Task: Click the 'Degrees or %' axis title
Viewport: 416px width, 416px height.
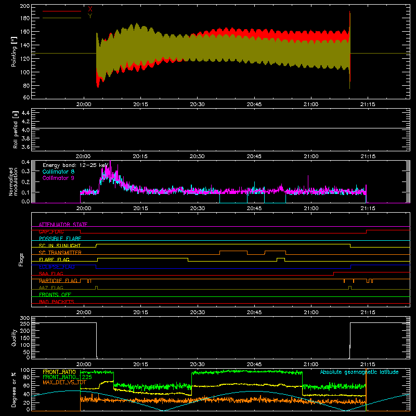Action: point(14,389)
